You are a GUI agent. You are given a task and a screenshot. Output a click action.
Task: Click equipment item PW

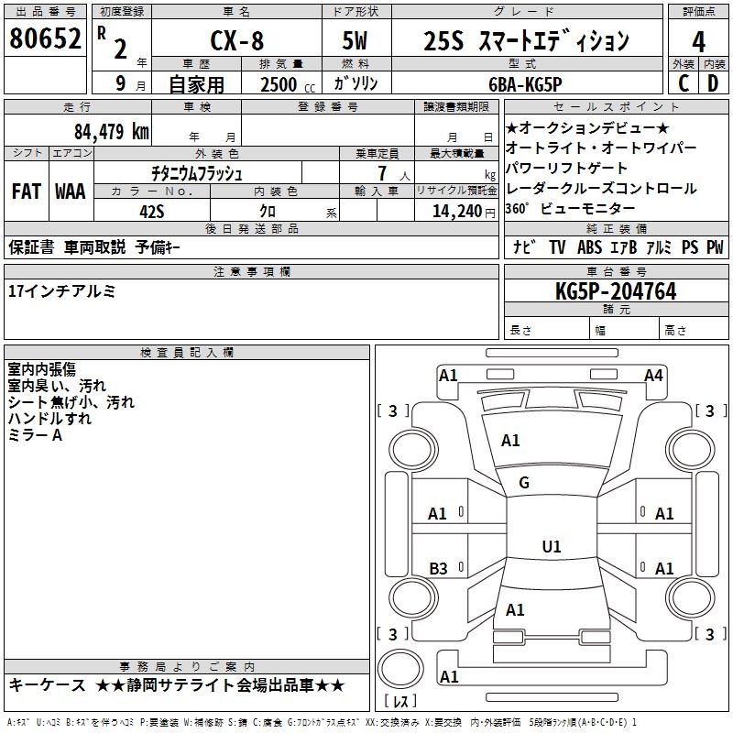(x=715, y=246)
